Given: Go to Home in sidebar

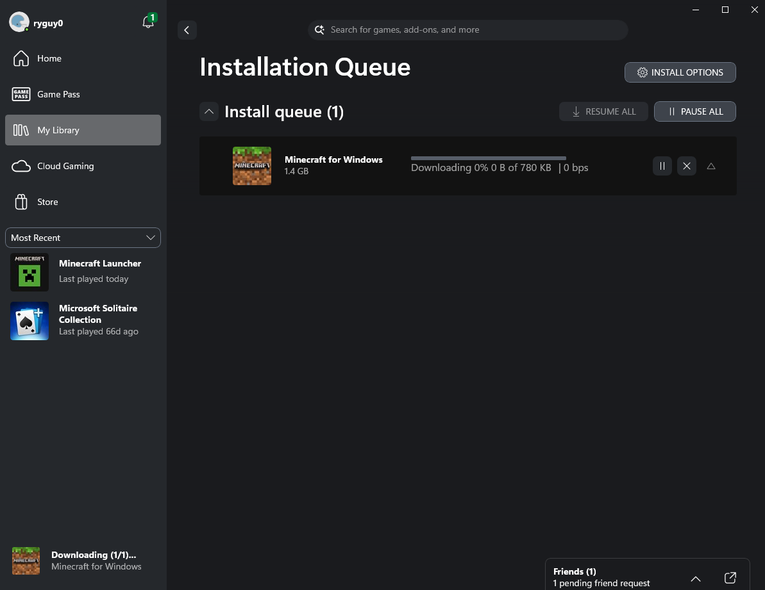Looking at the screenshot, I should pos(83,58).
